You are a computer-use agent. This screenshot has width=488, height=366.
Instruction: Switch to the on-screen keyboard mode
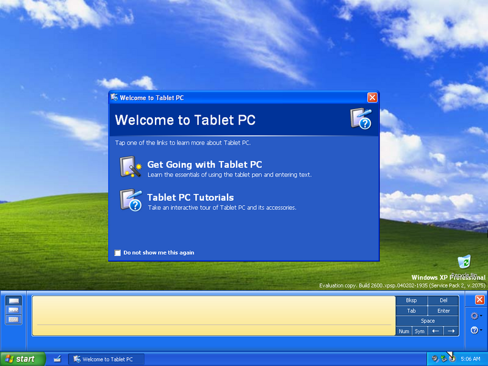(x=13, y=320)
